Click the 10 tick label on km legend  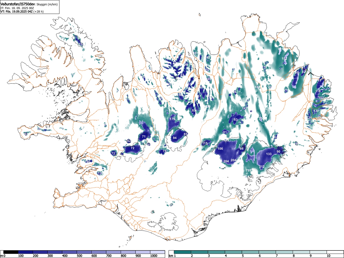(328, 256)
